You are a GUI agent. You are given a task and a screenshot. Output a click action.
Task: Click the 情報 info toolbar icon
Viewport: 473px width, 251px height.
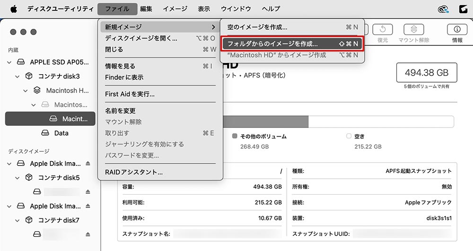coord(457,29)
